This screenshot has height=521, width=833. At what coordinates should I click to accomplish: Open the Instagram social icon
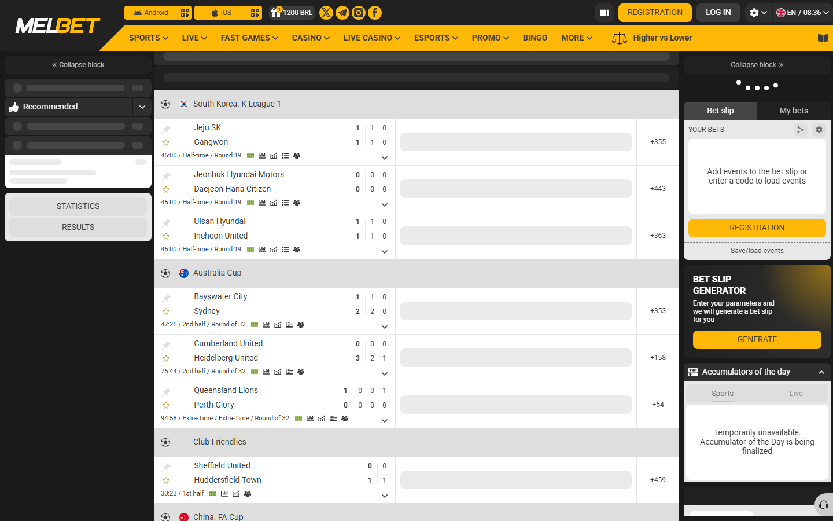[x=359, y=13]
